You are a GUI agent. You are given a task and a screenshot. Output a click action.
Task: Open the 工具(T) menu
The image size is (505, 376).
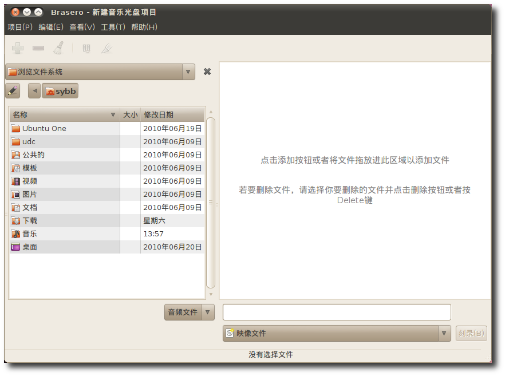[113, 27]
